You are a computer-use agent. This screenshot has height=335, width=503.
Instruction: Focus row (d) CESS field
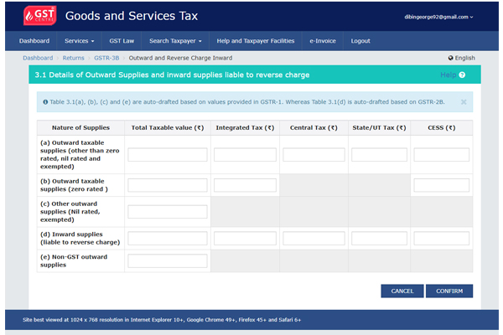coord(442,239)
